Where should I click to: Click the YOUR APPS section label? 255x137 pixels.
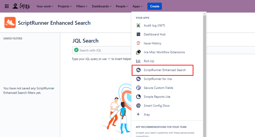(142, 18)
